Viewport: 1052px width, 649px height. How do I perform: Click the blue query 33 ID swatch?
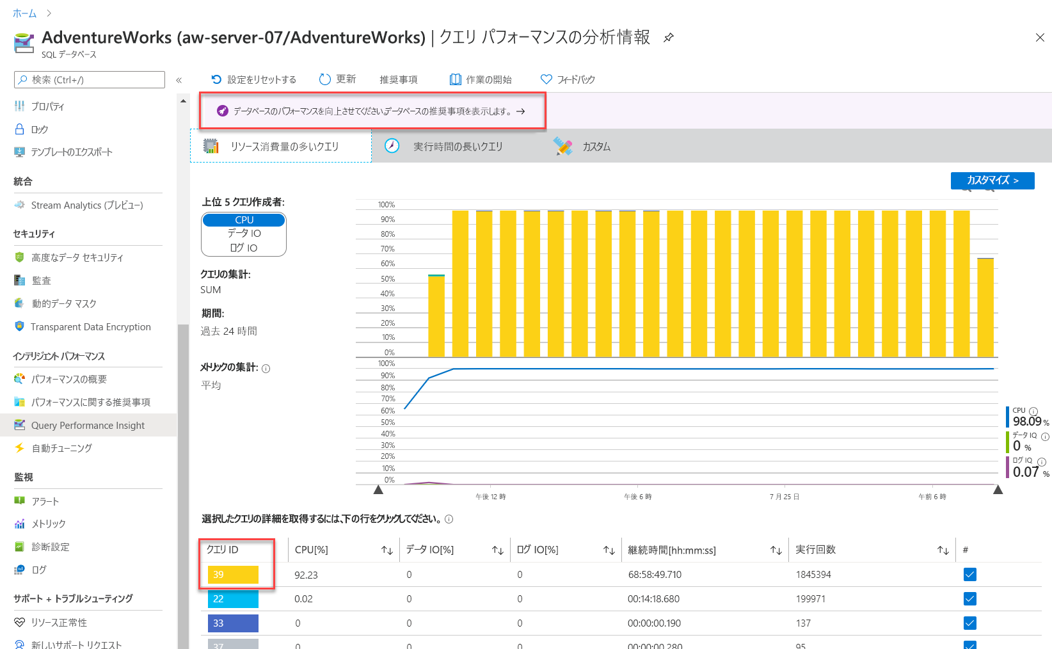[x=233, y=623]
